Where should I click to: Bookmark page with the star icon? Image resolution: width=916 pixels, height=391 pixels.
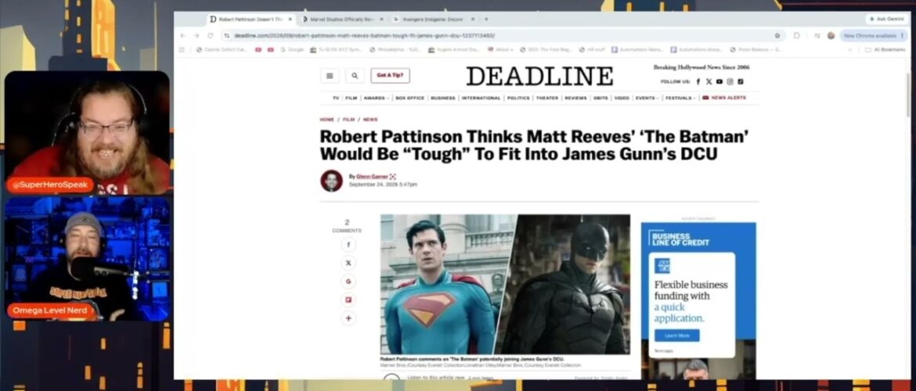click(777, 36)
